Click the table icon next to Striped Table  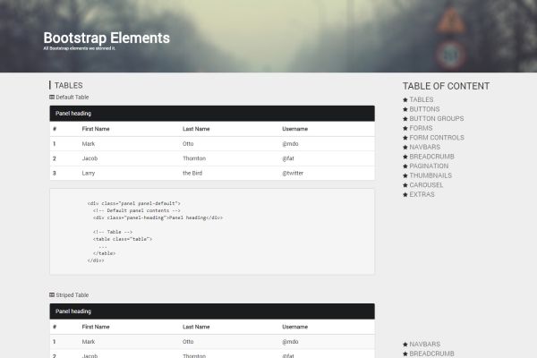click(52, 294)
